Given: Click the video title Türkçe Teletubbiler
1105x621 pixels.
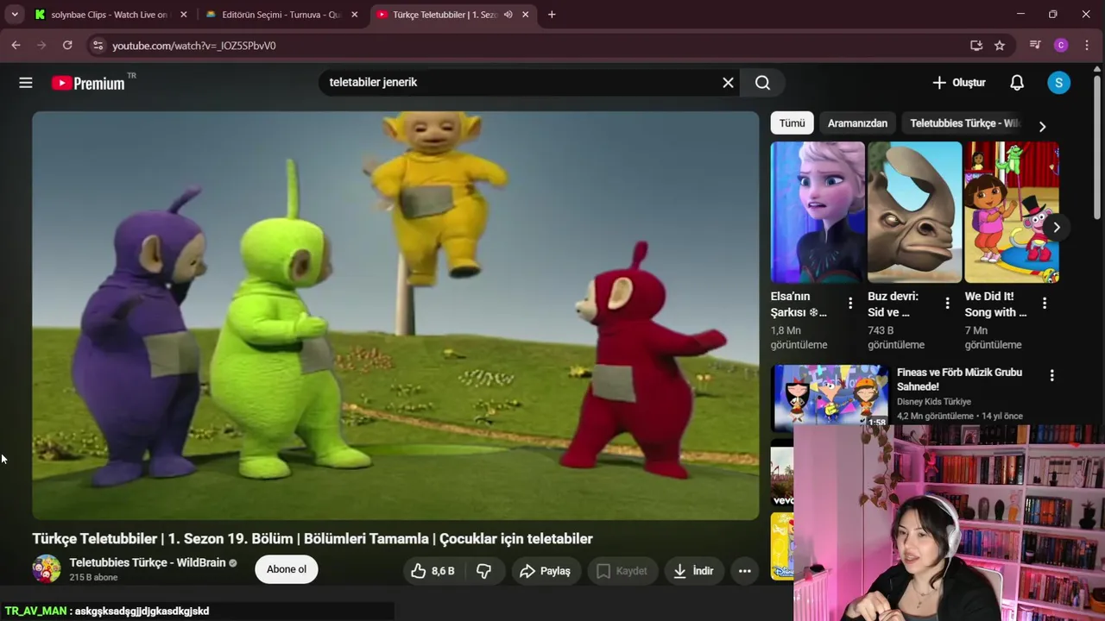Looking at the screenshot, I should coord(313,539).
